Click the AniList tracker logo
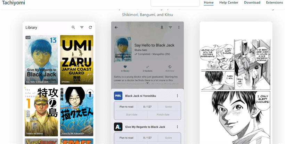Image resolution: width=285 pixels, height=144 pixels. (x=118, y=127)
